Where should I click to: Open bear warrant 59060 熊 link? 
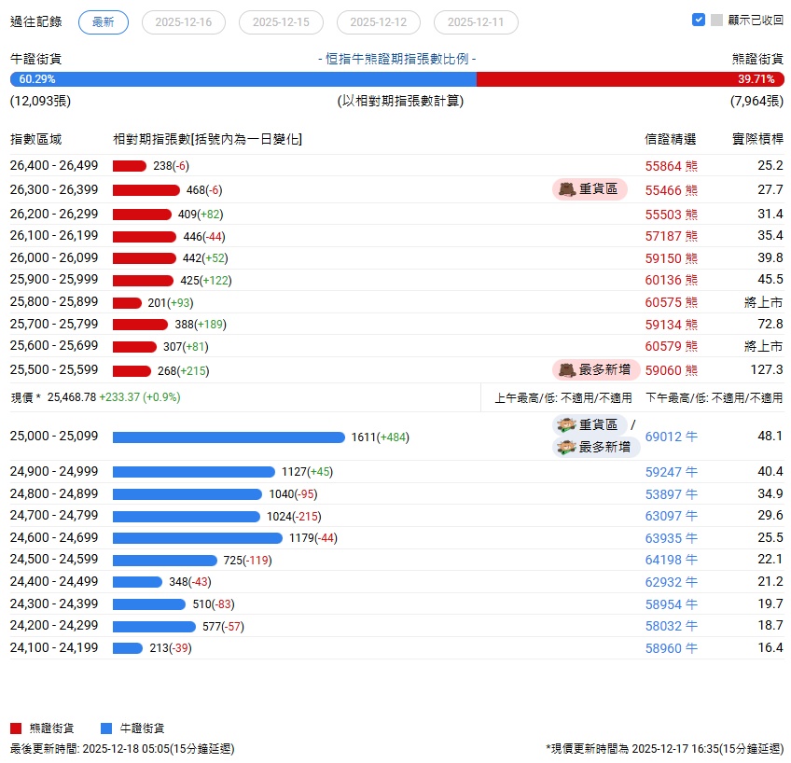coord(671,370)
